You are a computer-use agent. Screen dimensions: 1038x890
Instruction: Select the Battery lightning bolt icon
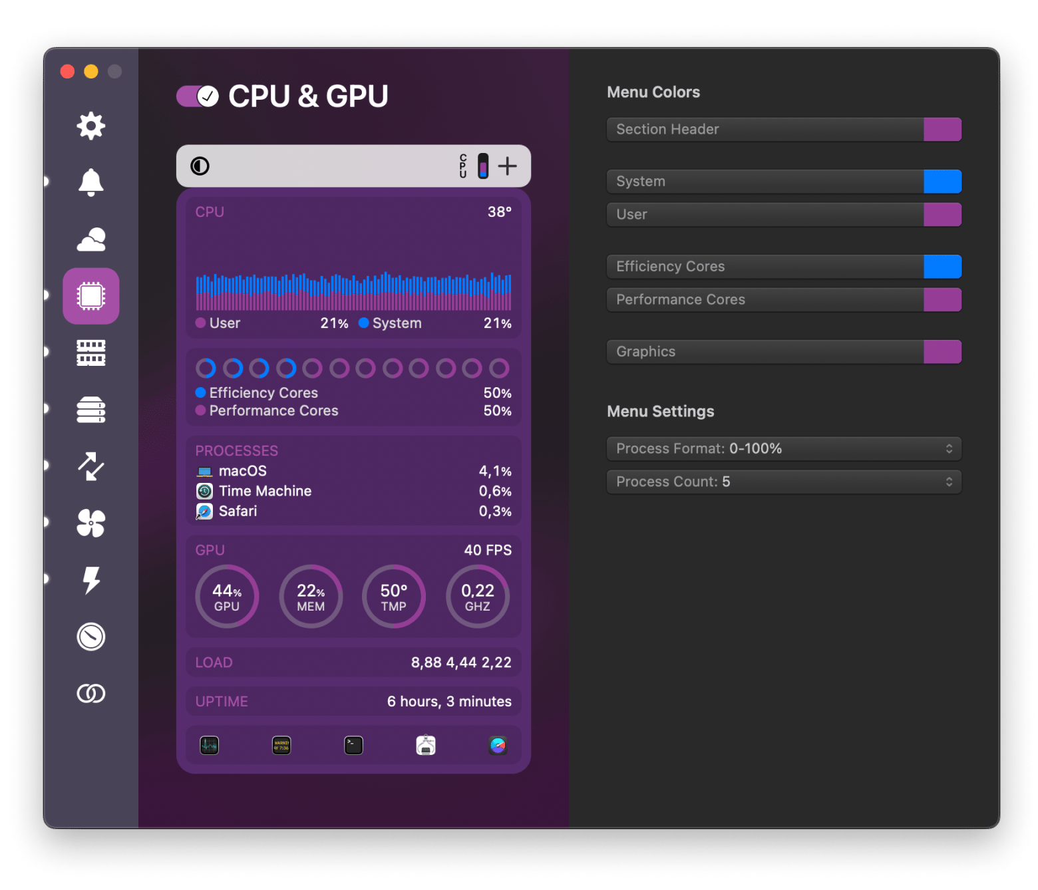pos(91,580)
